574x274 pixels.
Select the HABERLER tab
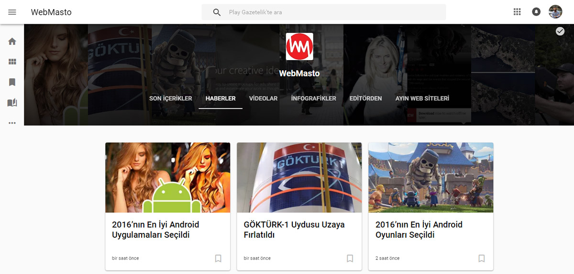221,99
